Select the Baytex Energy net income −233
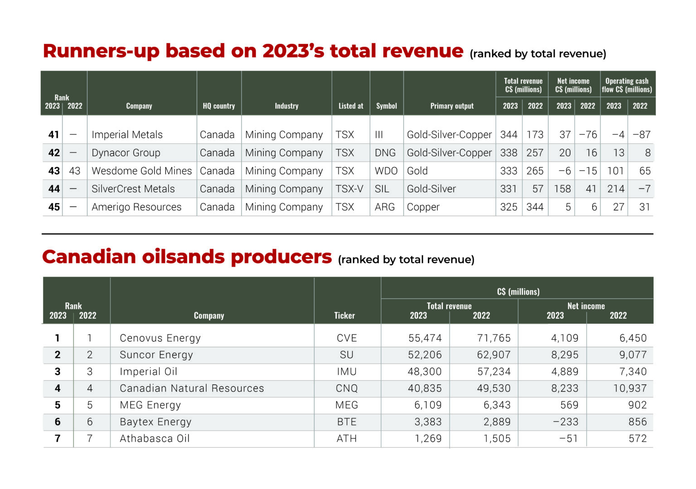This screenshot has width=696, height=489. click(x=565, y=422)
